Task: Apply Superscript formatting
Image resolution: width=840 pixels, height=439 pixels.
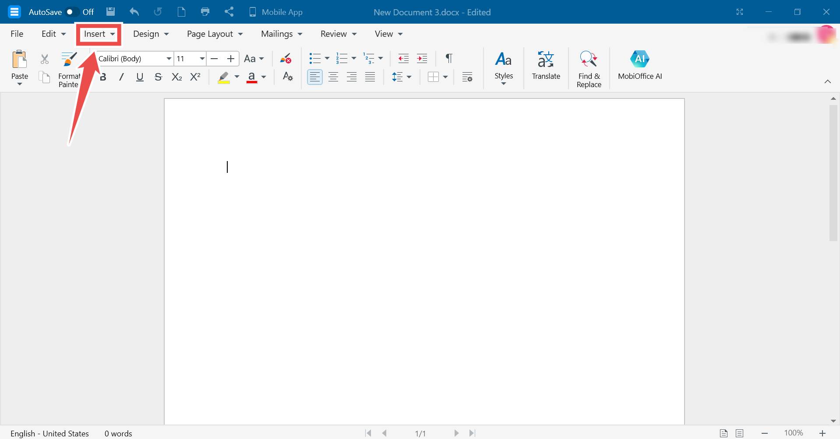Action: pos(195,77)
